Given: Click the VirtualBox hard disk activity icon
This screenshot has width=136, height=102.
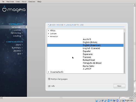Looking at the screenshot, I should click(97, 101).
